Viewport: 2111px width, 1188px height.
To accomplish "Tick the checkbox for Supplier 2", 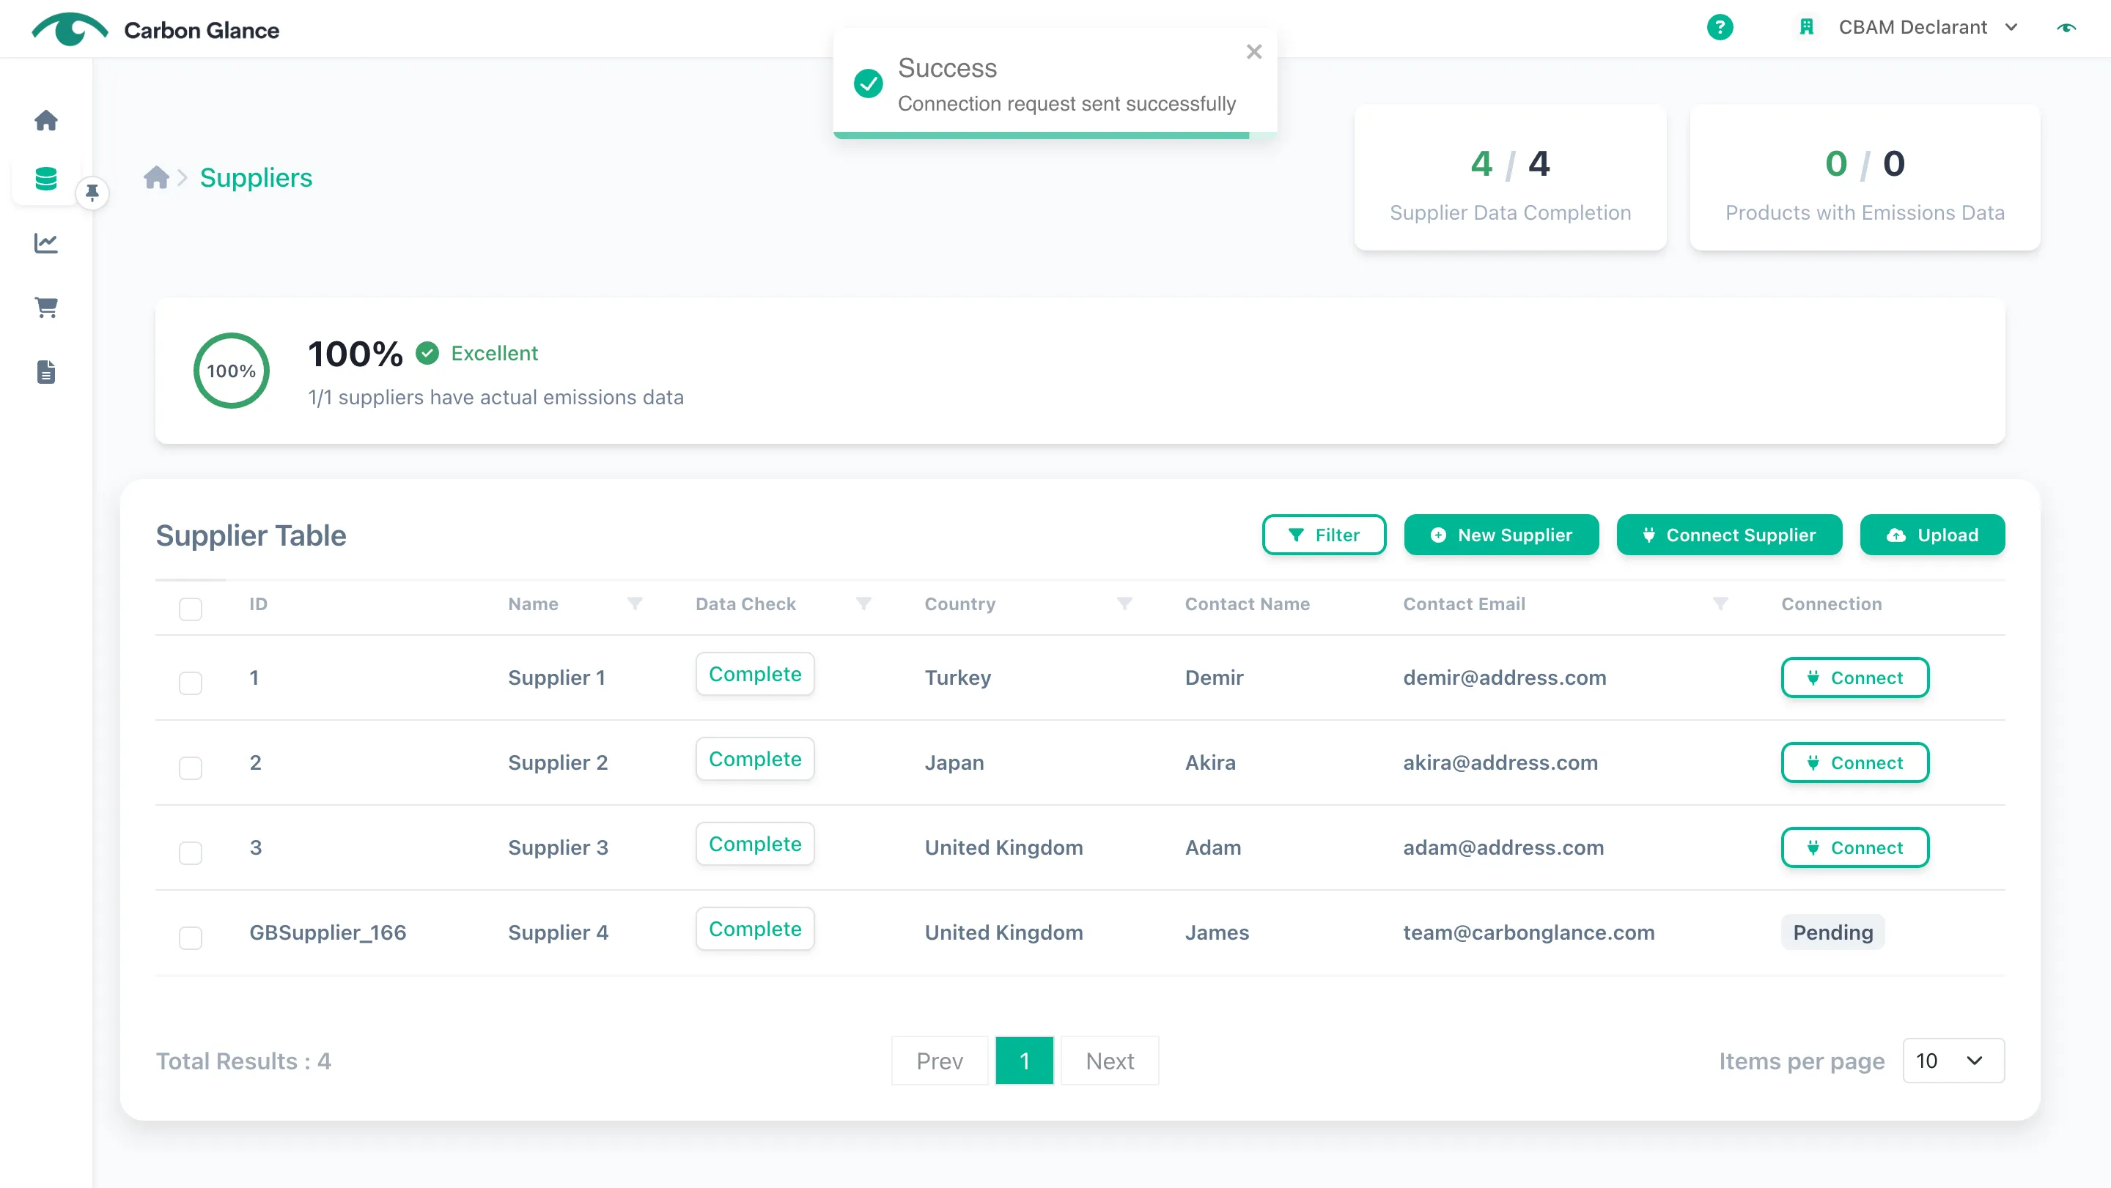I will pyautogui.click(x=190, y=768).
